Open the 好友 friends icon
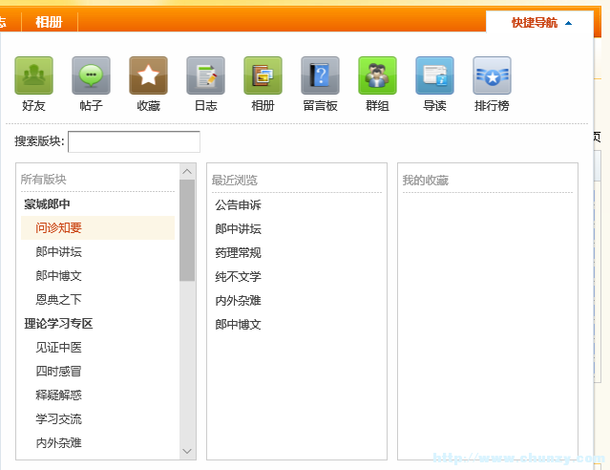Screen dimensions: 610x470 pyautogui.click(x=33, y=75)
